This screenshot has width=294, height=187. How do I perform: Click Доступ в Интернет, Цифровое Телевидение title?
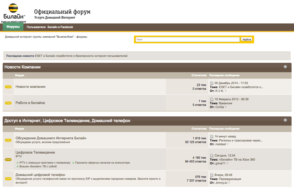point(67,121)
